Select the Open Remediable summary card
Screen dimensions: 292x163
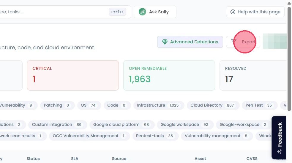169,75
